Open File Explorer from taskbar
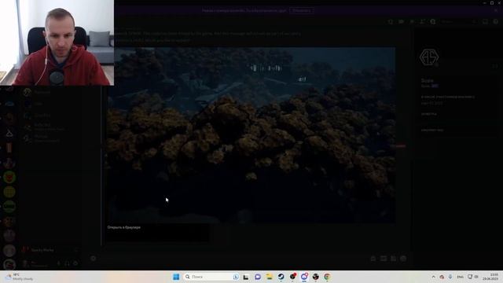The image size is (503, 283). 269,277
